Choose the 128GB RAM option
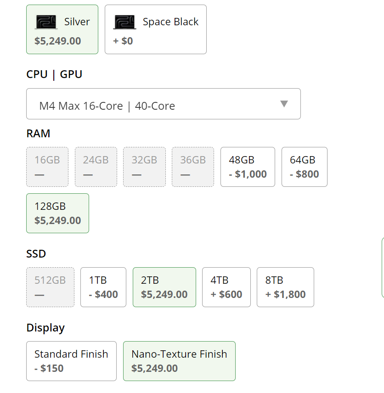 pos(58,213)
